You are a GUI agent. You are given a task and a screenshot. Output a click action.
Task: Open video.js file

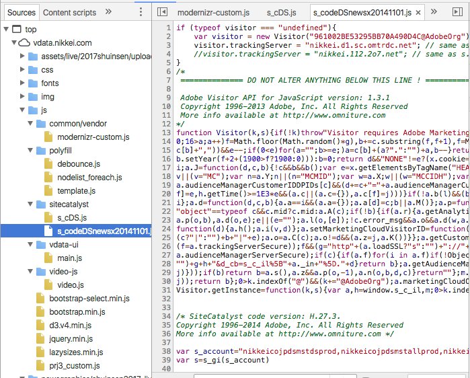[x=71, y=285]
